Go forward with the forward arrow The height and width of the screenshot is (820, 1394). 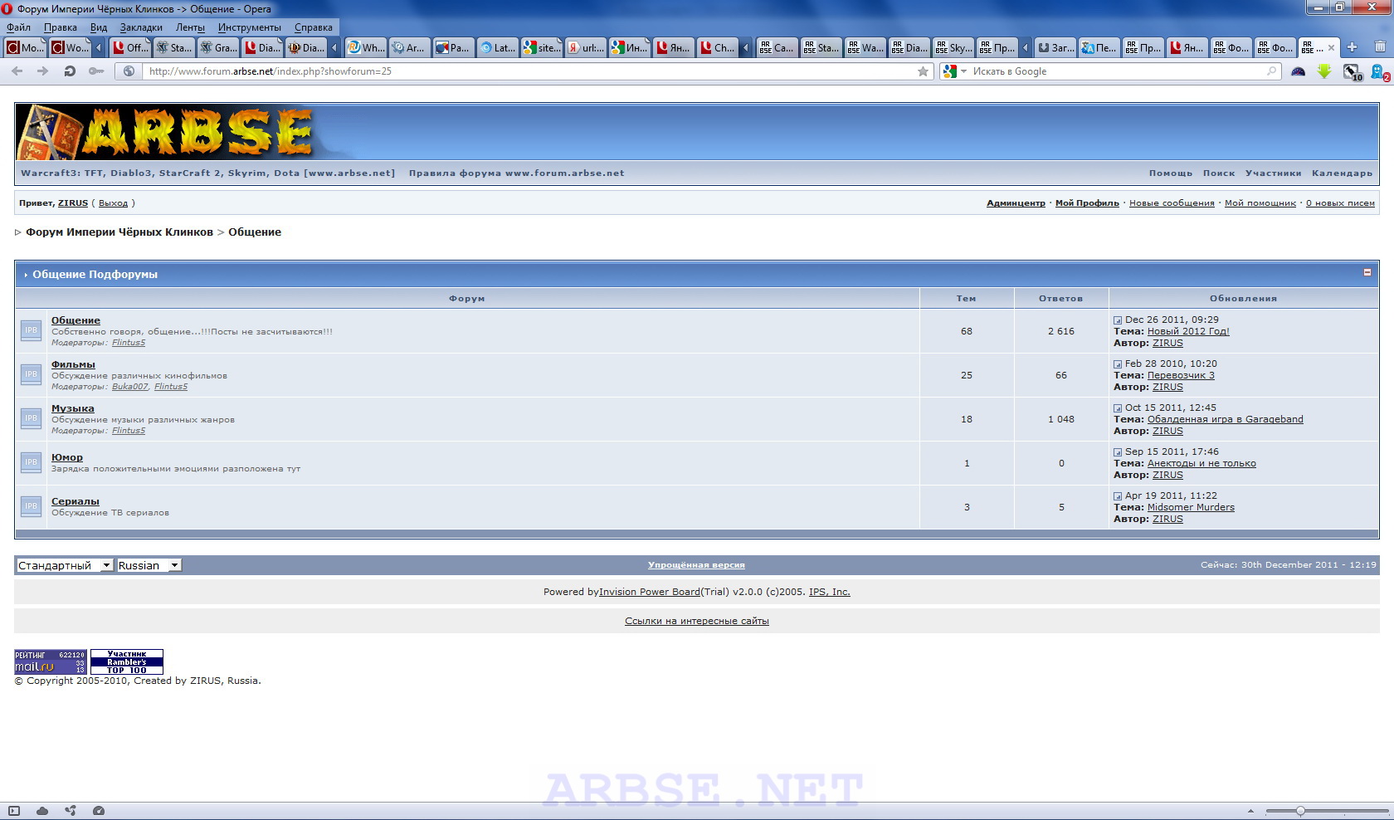(x=43, y=71)
